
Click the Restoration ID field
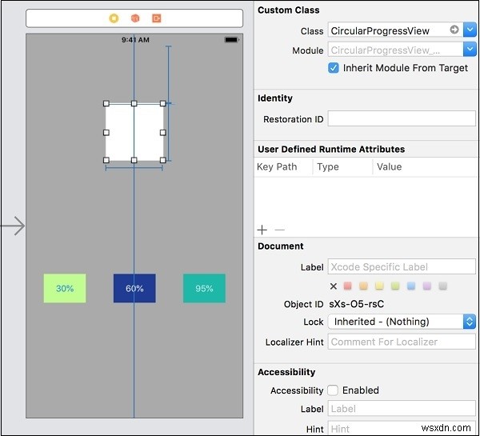tap(402, 118)
